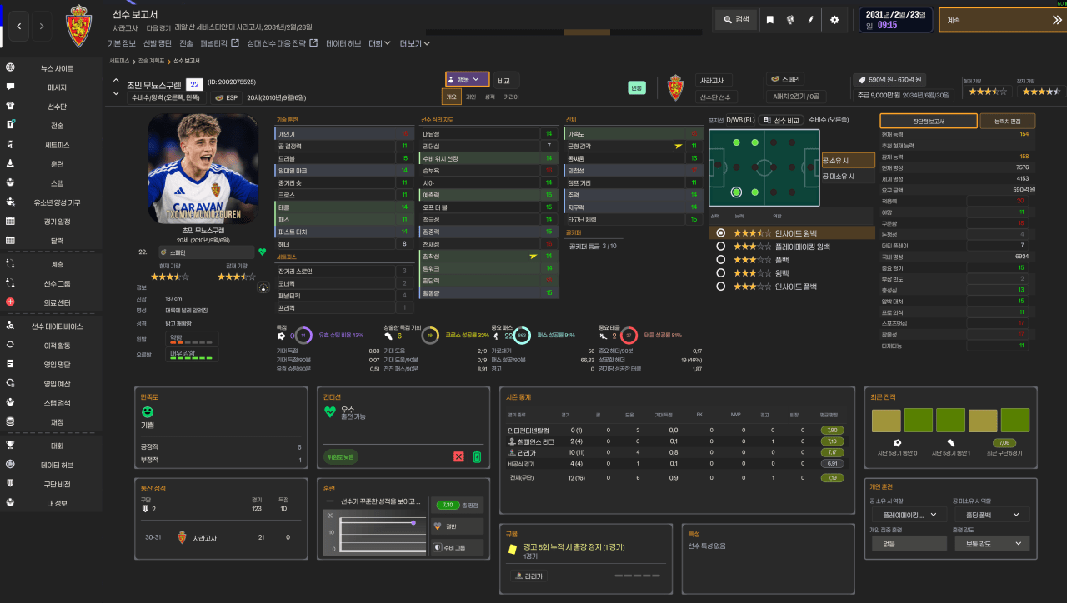Open the 보통 강도 training intensity dropdown

[x=991, y=543]
